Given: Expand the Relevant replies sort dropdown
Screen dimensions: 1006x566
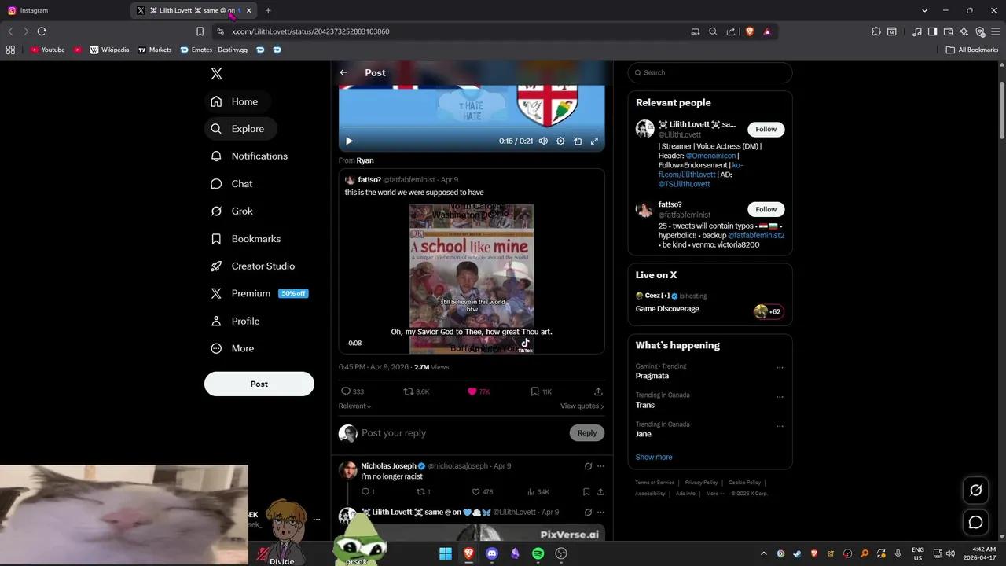Looking at the screenshot, I should pyautogui.click(x=354, y=406).
